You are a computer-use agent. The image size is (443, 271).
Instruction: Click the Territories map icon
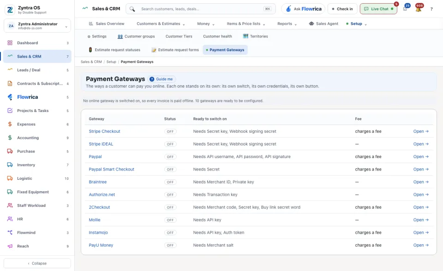(x=245, y=36)
